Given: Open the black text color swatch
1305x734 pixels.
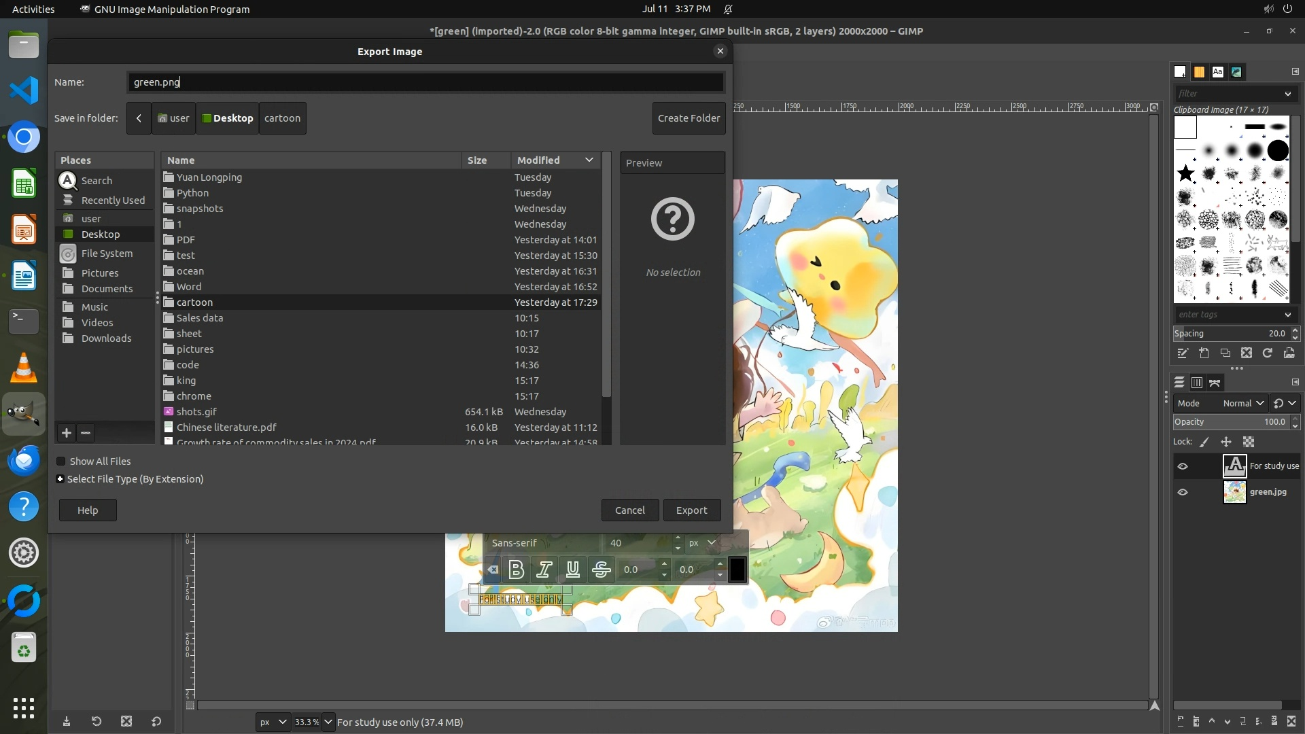Looking at the screenshot, I should pos(737,570).
